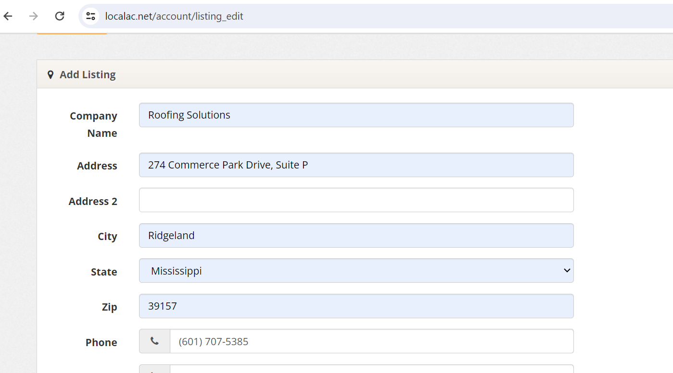673x373 pixels.
Task: Click the Zip label text
Action: (x=109, y=307)
